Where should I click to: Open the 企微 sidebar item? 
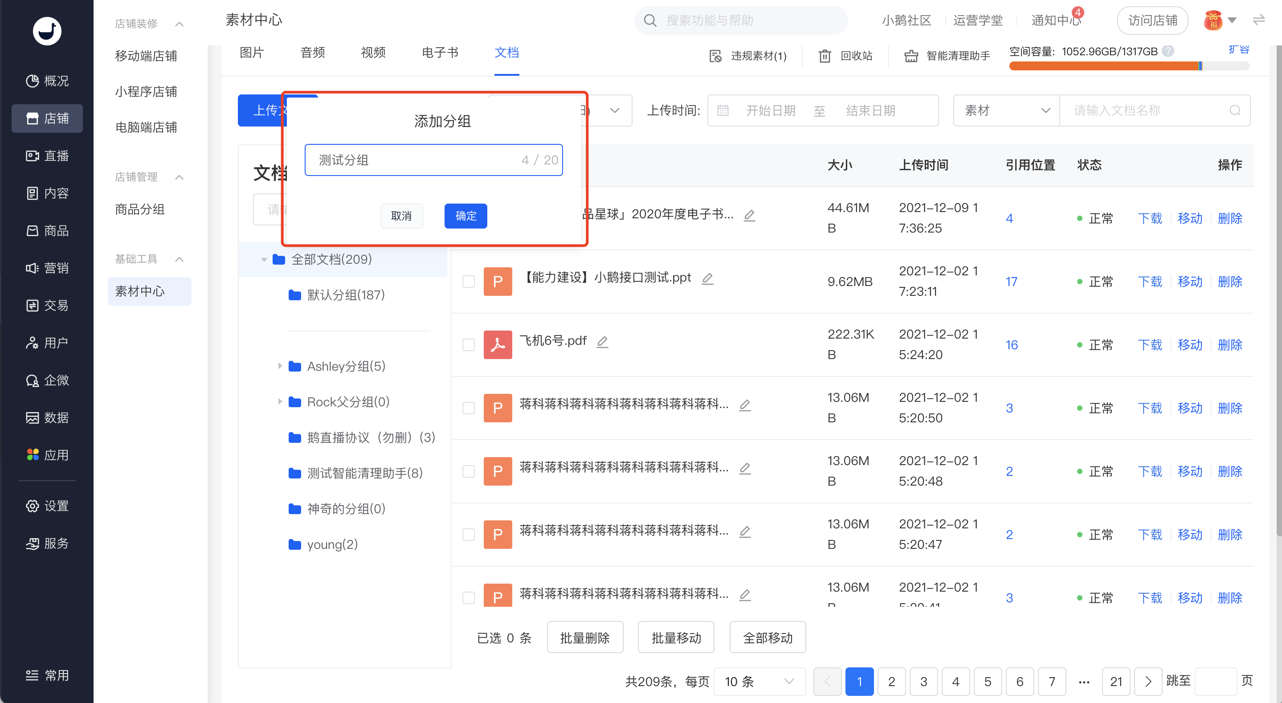pyautogui.click(x=47, y=380)
